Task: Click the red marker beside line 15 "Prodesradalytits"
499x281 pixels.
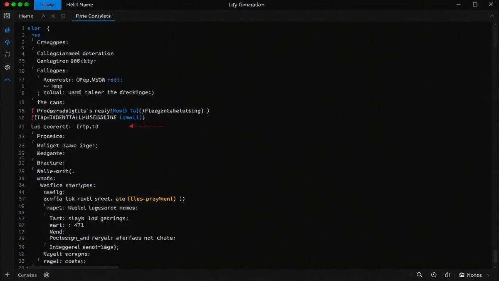Action: point(33,111)
